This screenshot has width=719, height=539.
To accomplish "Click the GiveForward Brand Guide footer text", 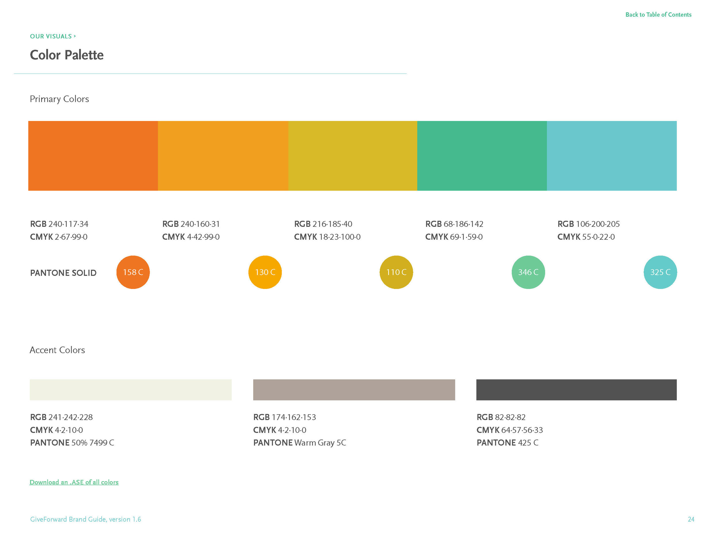I will pos(85,519).
